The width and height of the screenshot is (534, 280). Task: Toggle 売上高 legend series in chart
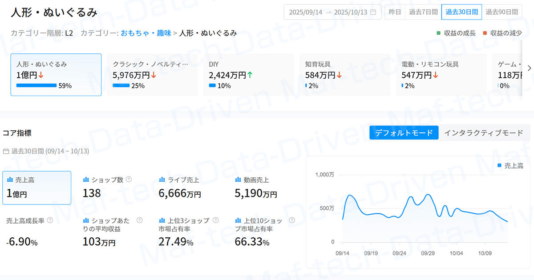point(510,166)
